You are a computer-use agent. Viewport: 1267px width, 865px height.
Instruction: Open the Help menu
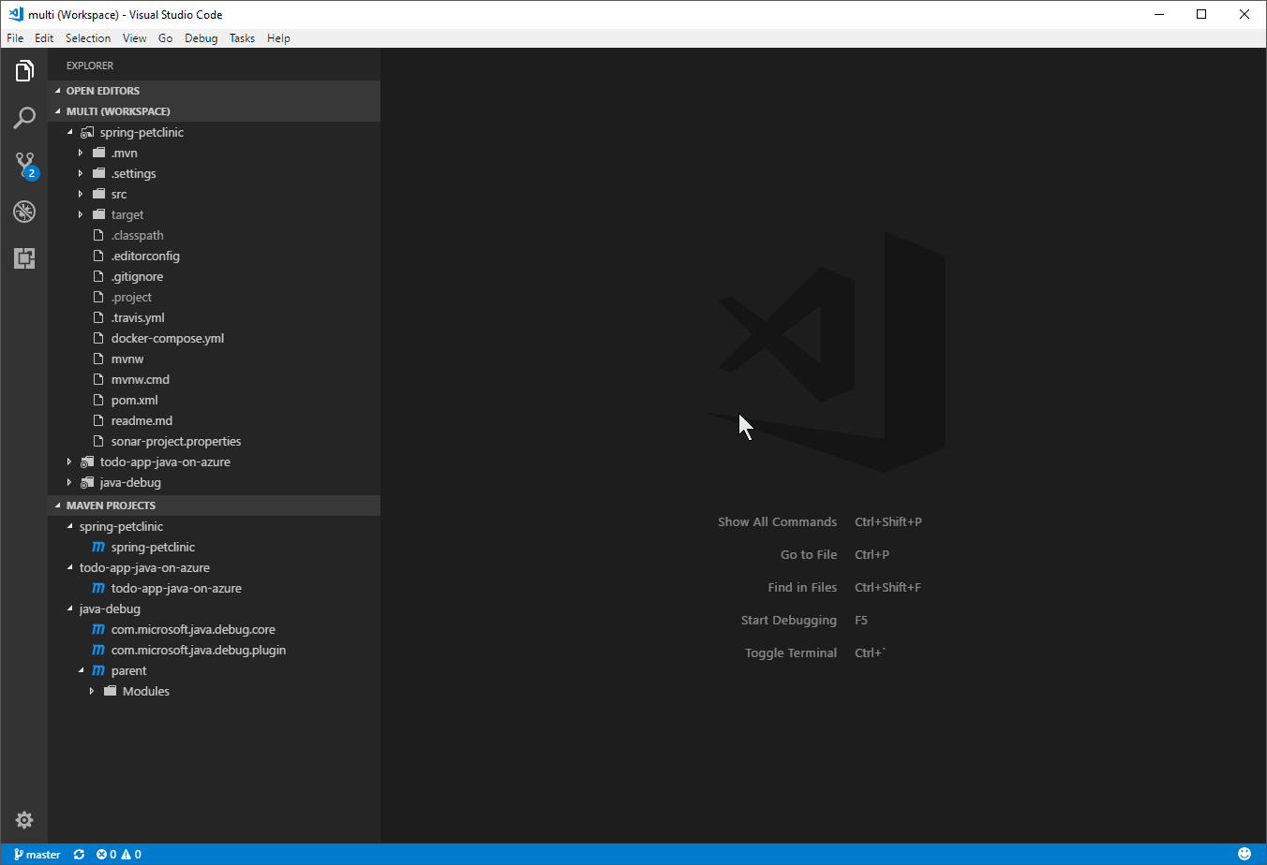click(278, 38)
